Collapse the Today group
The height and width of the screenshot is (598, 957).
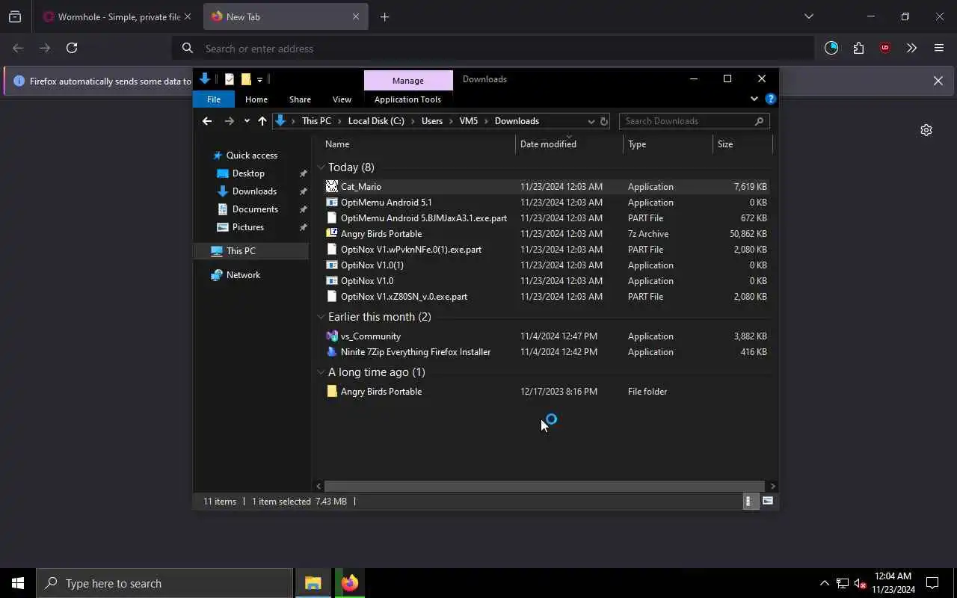(321, 167)
